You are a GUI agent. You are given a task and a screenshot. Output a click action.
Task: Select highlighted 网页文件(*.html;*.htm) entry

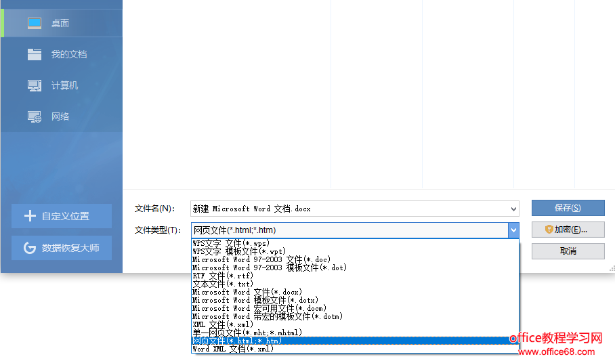[x=355, y=341]
